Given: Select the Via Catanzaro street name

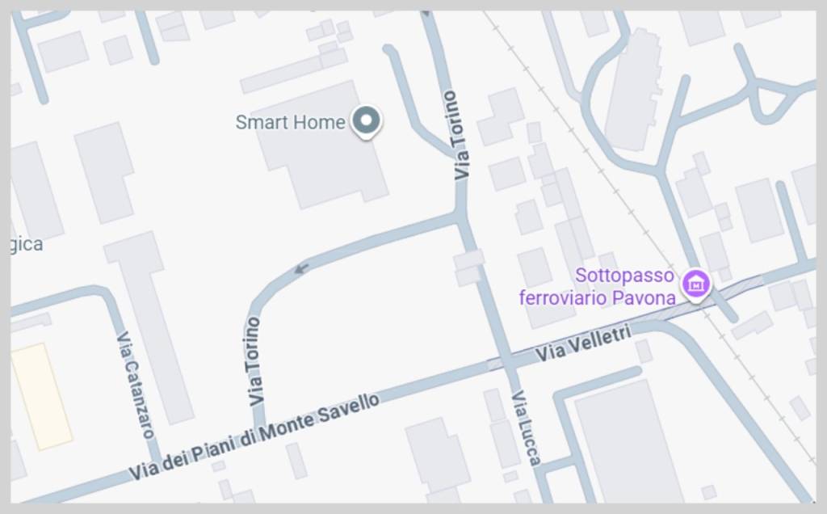Looking at the screenshot, I should pos(136,385).
